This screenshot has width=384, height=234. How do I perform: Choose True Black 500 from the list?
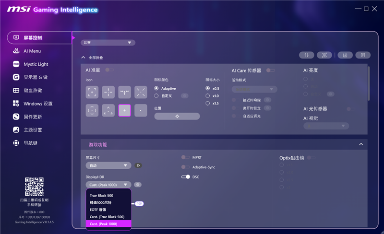108,195
